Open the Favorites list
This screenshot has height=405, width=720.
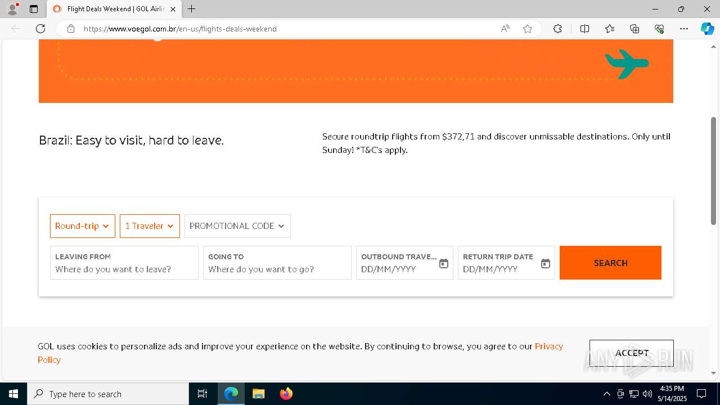coord(610,29)
